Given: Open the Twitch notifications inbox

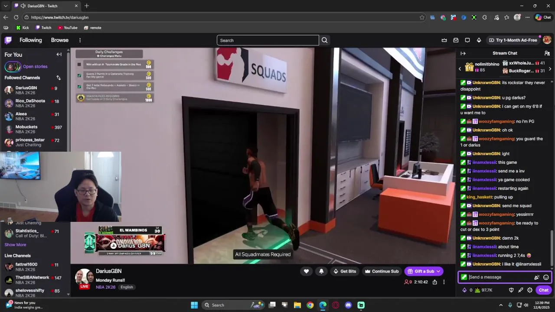Looking at the screenshot, I should point(456,40).
